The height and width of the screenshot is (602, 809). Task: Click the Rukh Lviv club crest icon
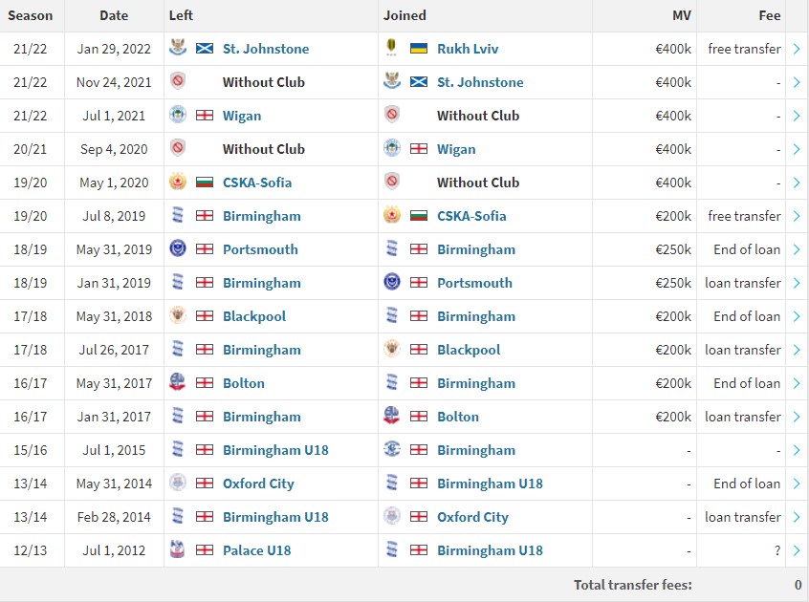pos(392,48)
